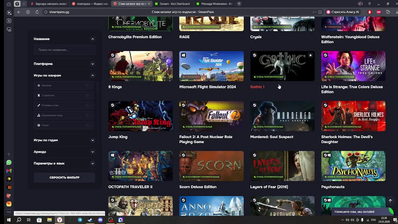Viewport: 398px width, 224px height.
Task: Click the ENG keyboard language indicator
Action: [x=373, y=220]
